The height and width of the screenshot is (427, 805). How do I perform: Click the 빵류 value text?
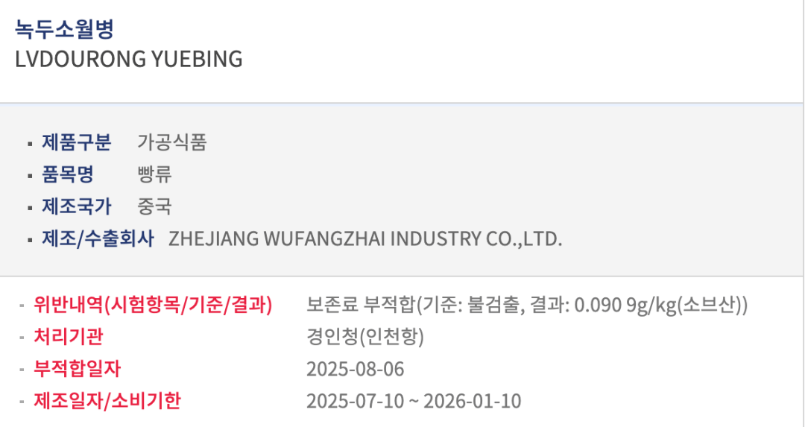[x=154, y=174]
